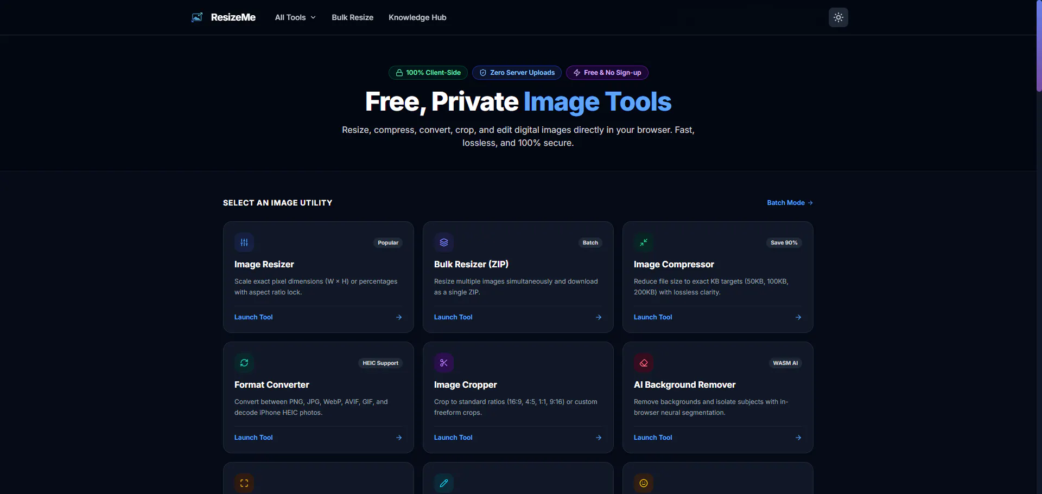The height and width of the screenshot is (494, 1042).
Task: Click the Image Compressor shrink icon
Action: pyautogui.click(x=644, y=242)
